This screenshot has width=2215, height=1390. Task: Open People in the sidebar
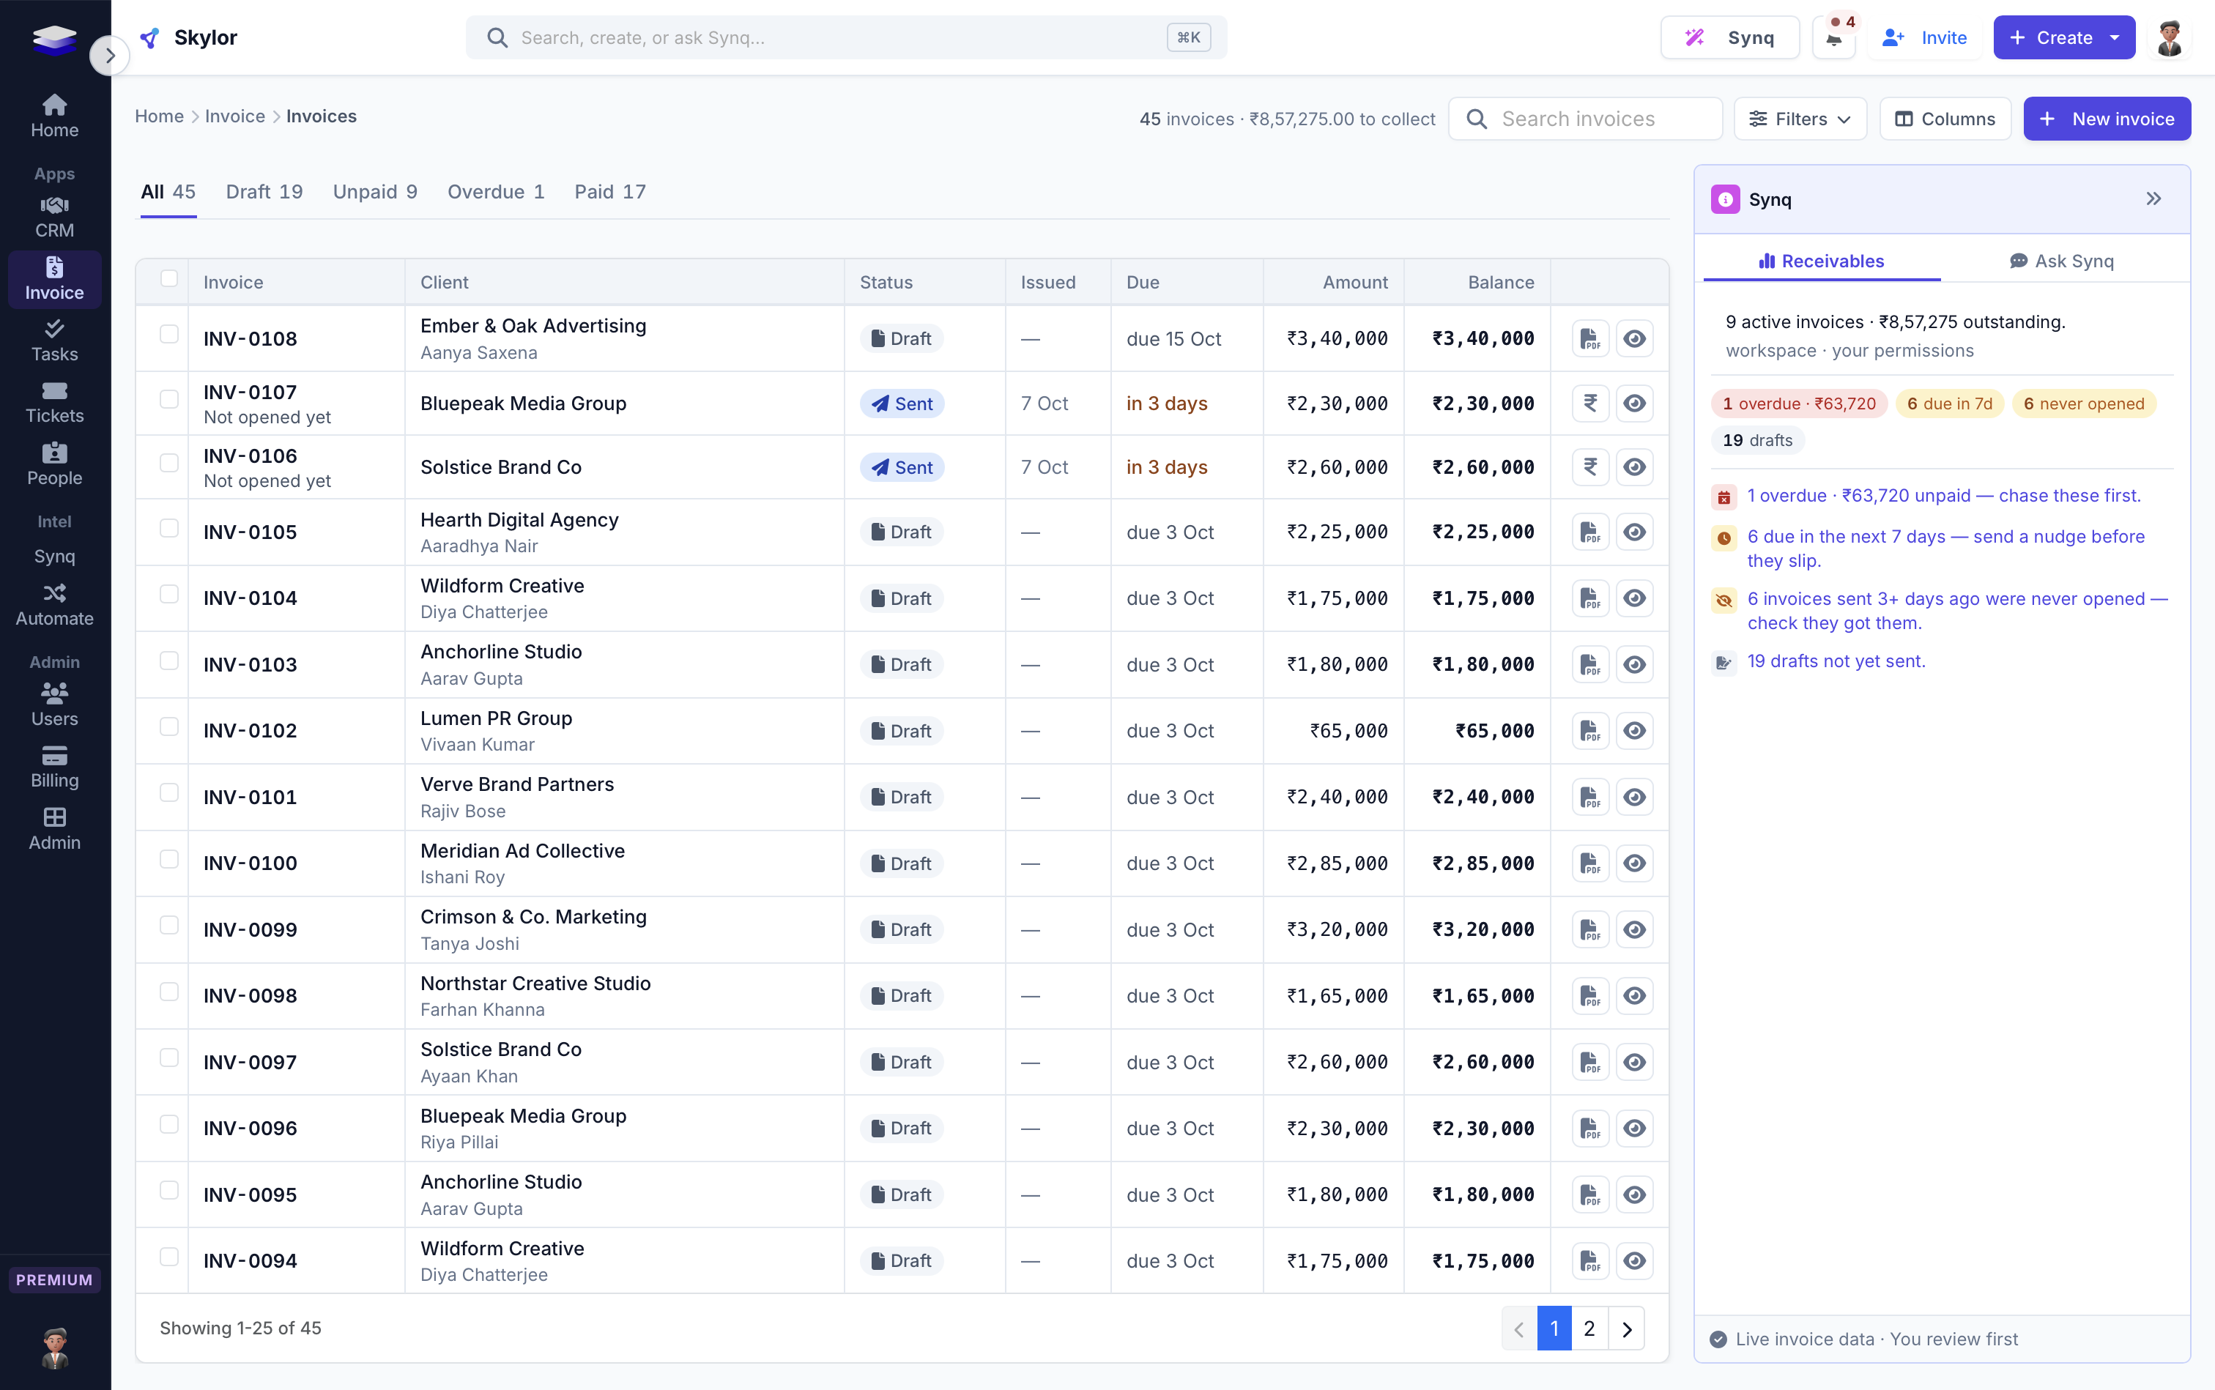click(x=54, y=464)
